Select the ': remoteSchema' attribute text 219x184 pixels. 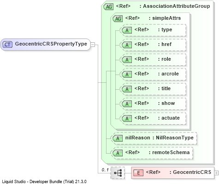[169, 152]
